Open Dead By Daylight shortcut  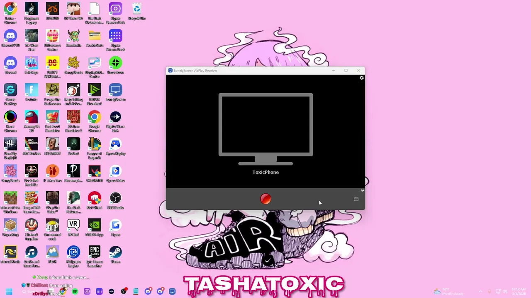10,148
